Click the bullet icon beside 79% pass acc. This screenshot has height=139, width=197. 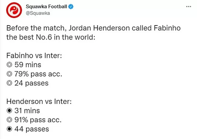tap(9, 74)
